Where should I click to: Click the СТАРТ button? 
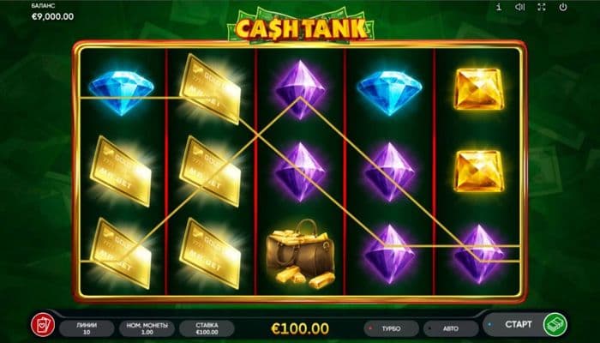point(518,325)
